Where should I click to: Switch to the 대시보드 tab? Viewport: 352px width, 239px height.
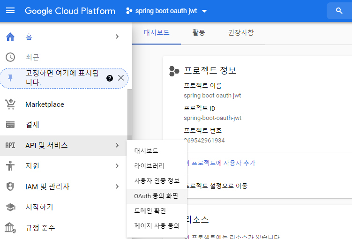(x=157, y=33)
